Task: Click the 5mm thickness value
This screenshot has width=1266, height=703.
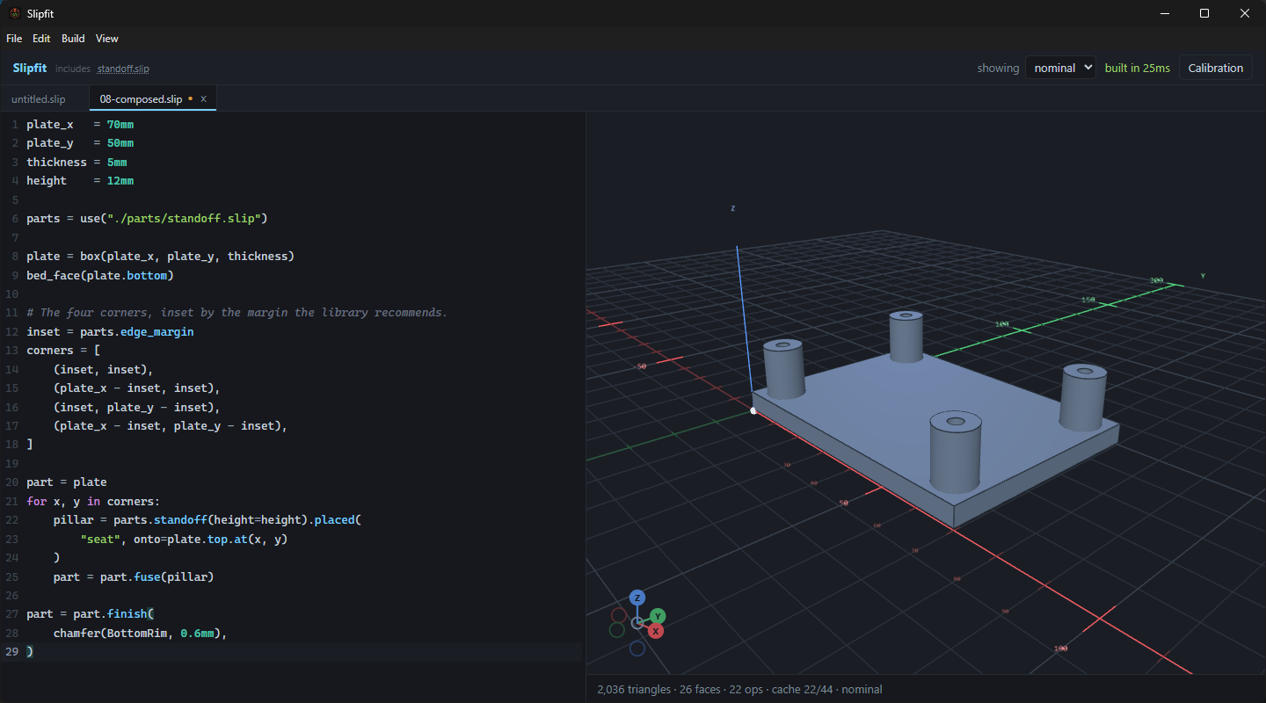Action: [117, 162]
